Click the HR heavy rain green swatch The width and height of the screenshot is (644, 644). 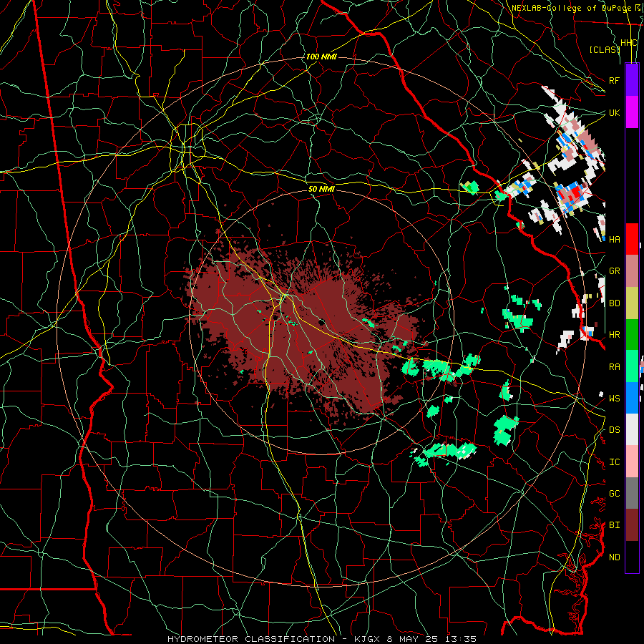point(632,334)
